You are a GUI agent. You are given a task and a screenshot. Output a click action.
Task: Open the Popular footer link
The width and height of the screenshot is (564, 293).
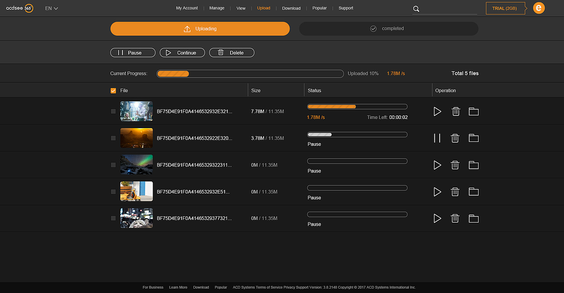pos(221,287)
